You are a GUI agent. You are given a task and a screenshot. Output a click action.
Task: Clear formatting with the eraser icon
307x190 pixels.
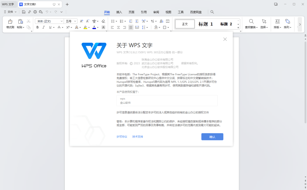click(x=103, y=21)
